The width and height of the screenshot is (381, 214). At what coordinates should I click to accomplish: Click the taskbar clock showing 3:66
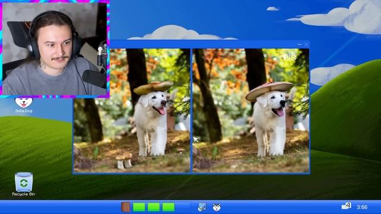click(x=362, y=207)
